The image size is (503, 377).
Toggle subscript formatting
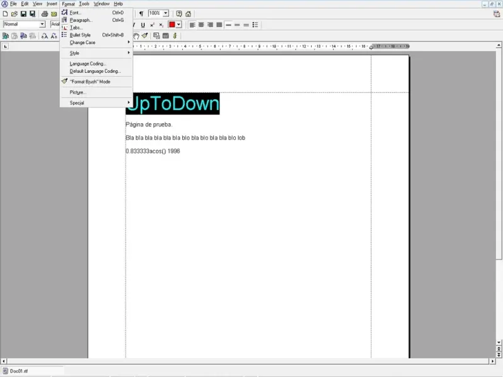161,25
